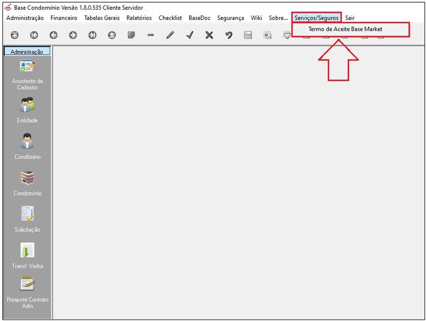Image resolution: width=426 pixels, height=321 pixels.
Task: Open the Financeiro menu
Action: [x=64, y=18]
